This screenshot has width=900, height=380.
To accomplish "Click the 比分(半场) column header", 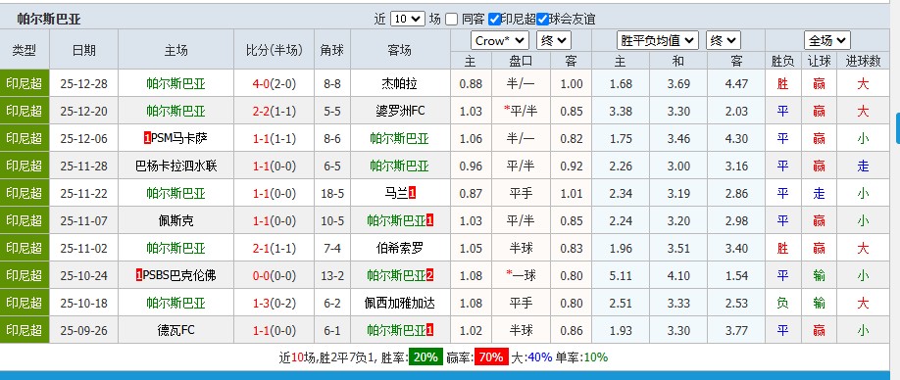I will pos(274,50).
